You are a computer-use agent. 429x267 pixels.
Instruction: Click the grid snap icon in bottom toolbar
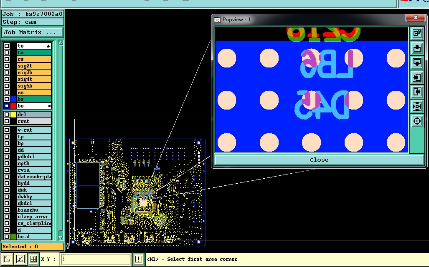point(33,259)
